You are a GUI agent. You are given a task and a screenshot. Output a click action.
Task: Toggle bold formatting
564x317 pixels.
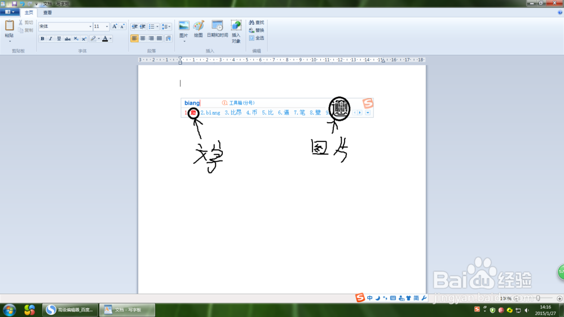click(42, 38)
